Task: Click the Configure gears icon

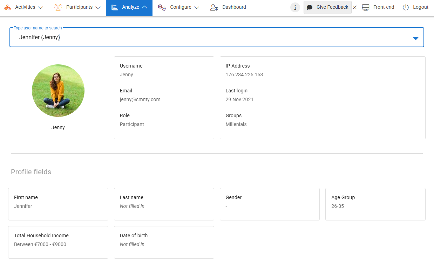Action: 162,7
